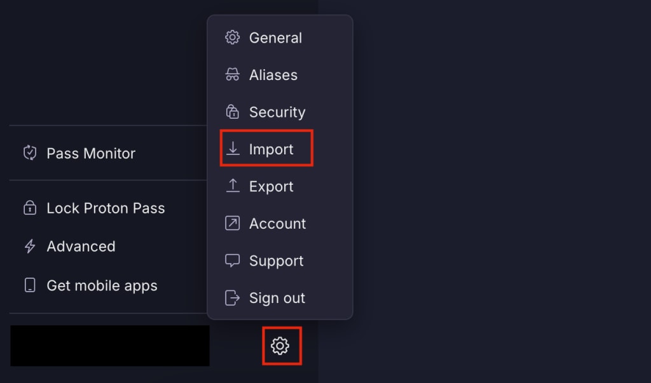This screenshot has width=651, height=383.
Task: Click the gear icon beside General
Action: pos(232,37)
